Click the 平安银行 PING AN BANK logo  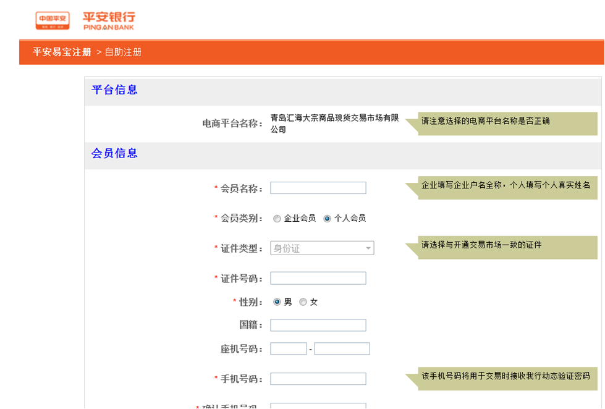coord(109,21)
